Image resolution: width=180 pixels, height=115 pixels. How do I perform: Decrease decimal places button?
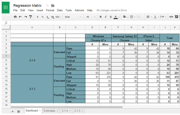[x=47, y=17]
